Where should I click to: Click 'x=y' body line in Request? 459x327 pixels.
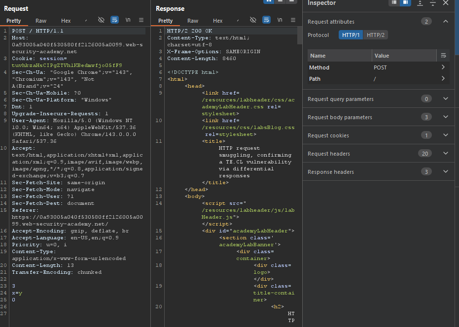17,293
